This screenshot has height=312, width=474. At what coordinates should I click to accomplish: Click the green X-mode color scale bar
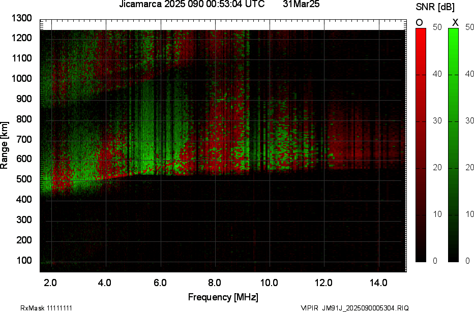point(453,145)
